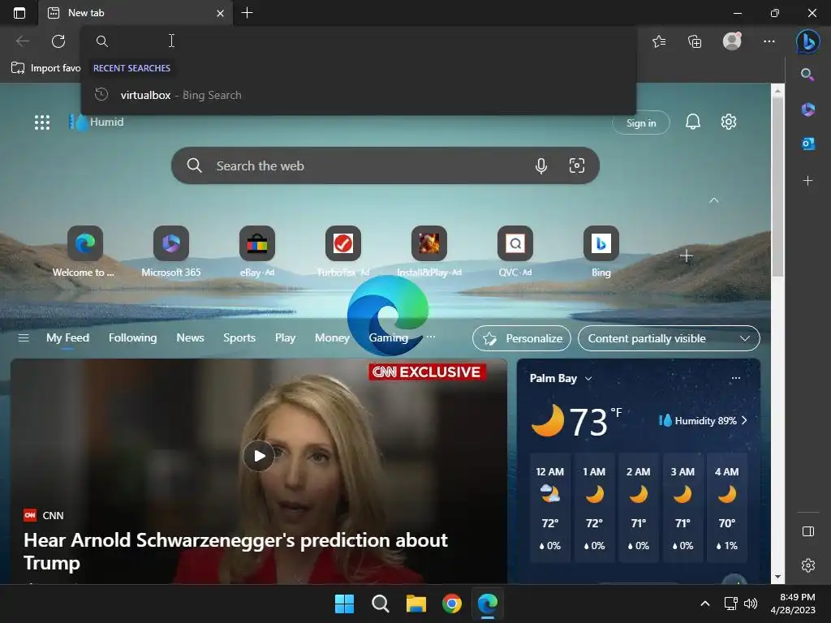This screenshot has width=831, height=623.
Task: Add a new quick link site
Action: pyautogui.click(x=687, y=256)
